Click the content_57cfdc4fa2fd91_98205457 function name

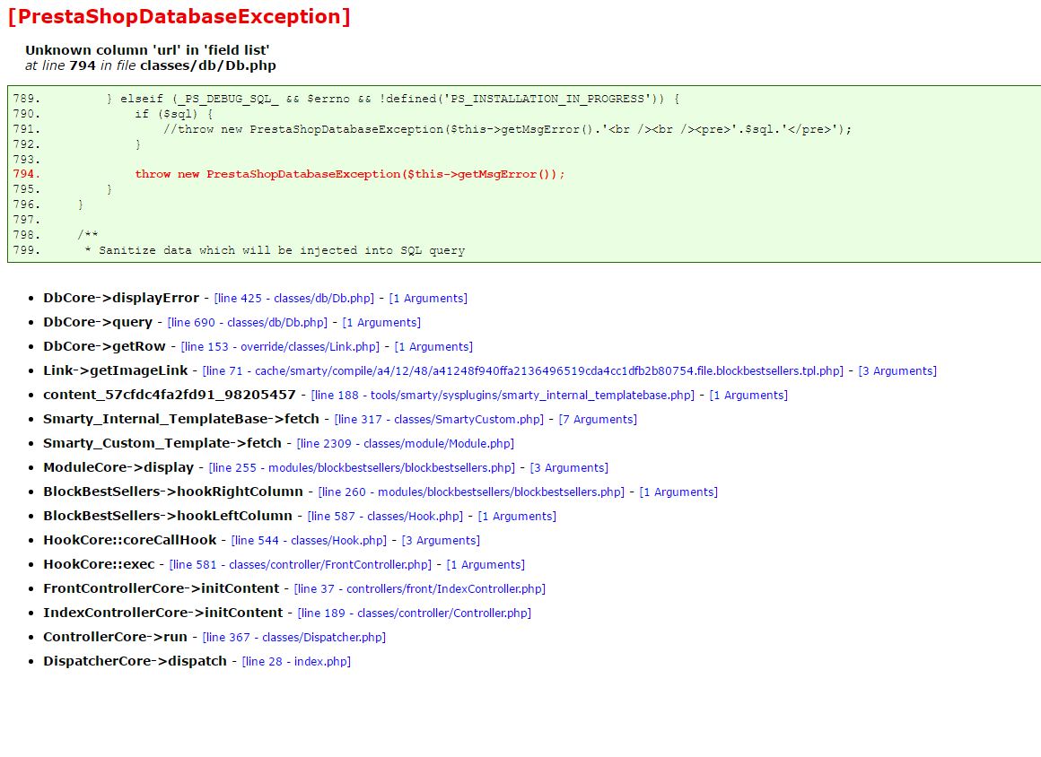click(x=170, y=395)
